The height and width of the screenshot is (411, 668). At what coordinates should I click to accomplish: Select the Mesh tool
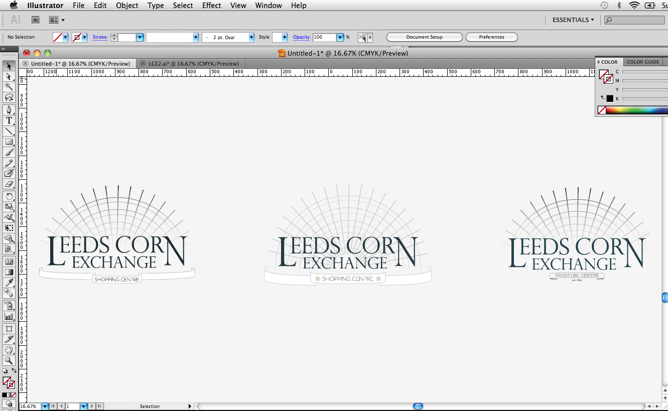point(9,261)
